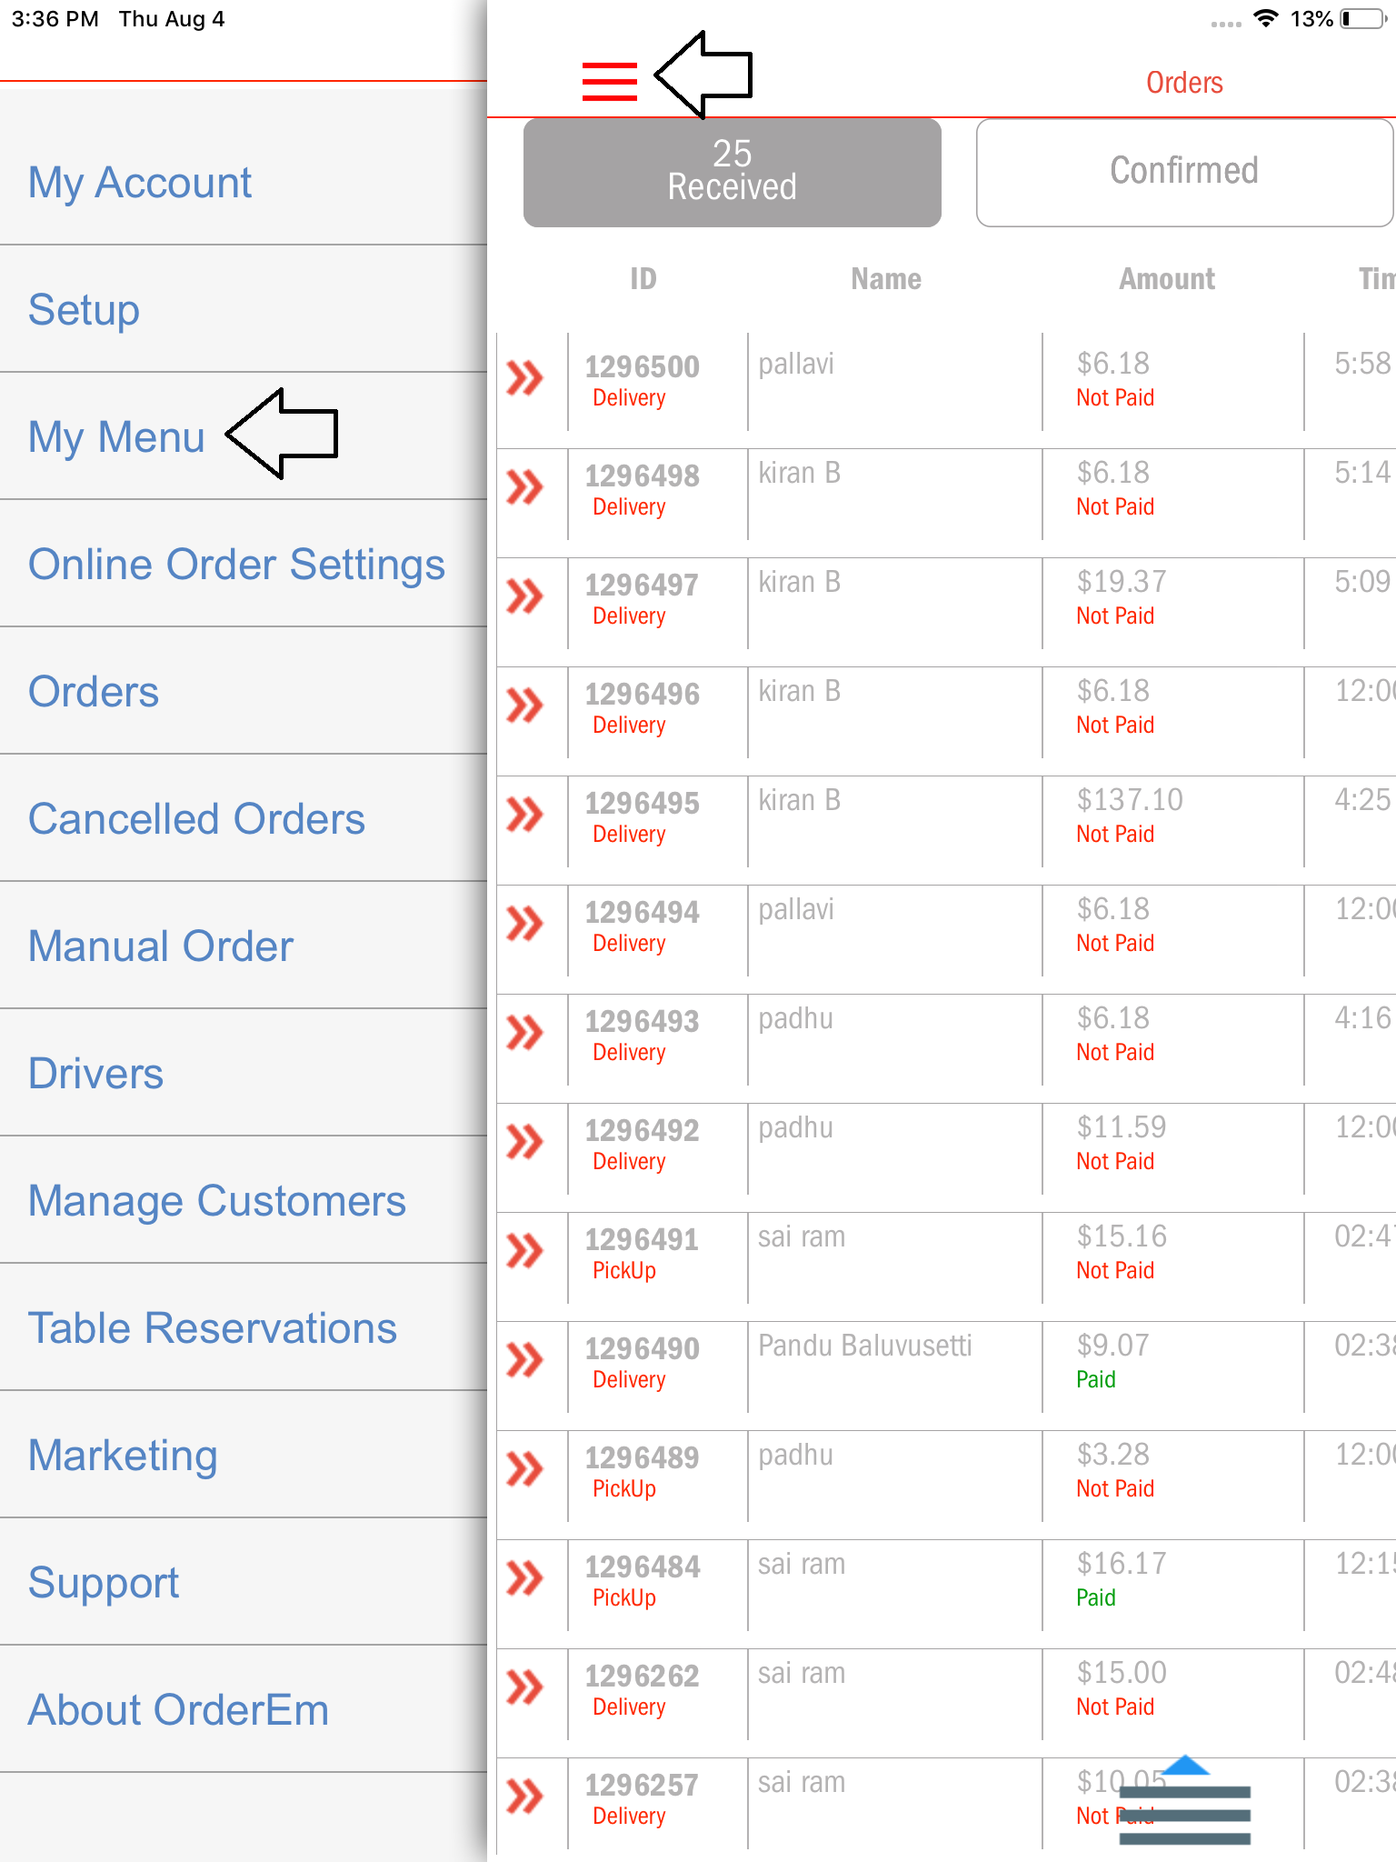Expand order 1296493 row with its chevron
This screenshot has height=1862, width=1396.
click(x=525, y=1033)
